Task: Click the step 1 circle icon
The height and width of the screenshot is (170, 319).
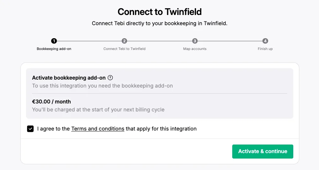Action: coord(54,41)
